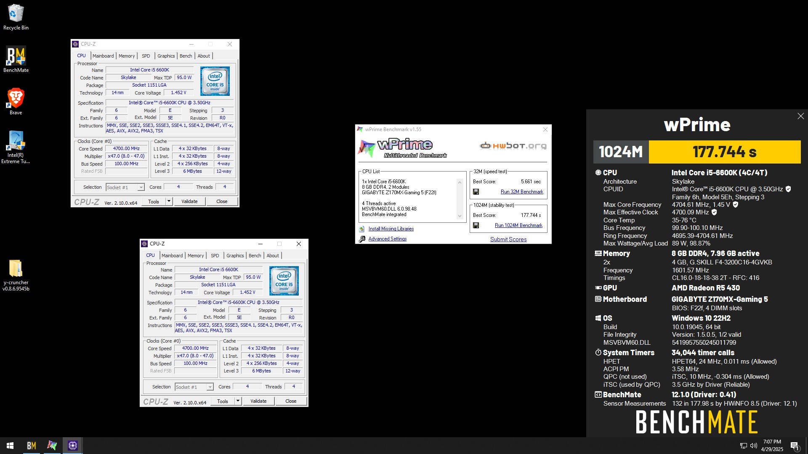This screenshot has width=808, height=454.
Task: Open Mainboard tab in lower CPU-Z window
Action: click(x=172, y=256)
